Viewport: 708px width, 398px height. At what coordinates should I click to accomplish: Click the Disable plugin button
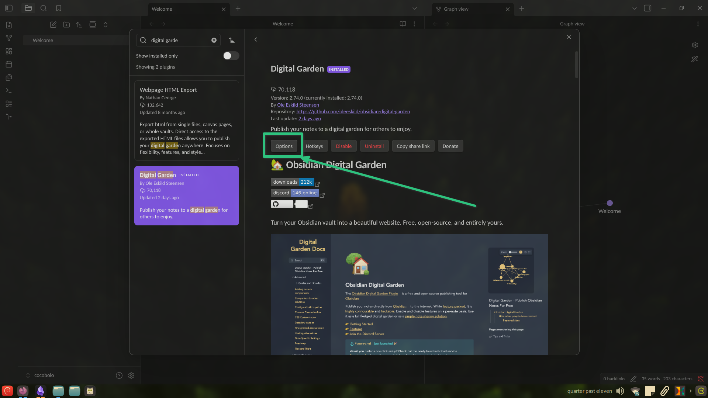343,146
